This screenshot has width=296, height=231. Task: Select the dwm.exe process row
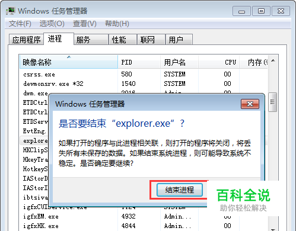coord(36,93)
